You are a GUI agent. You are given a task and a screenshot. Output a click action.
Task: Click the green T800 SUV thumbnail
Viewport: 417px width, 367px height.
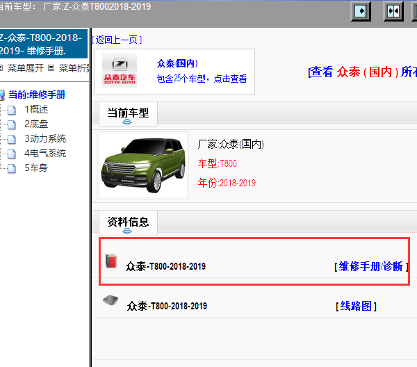(x=143, y=165)
